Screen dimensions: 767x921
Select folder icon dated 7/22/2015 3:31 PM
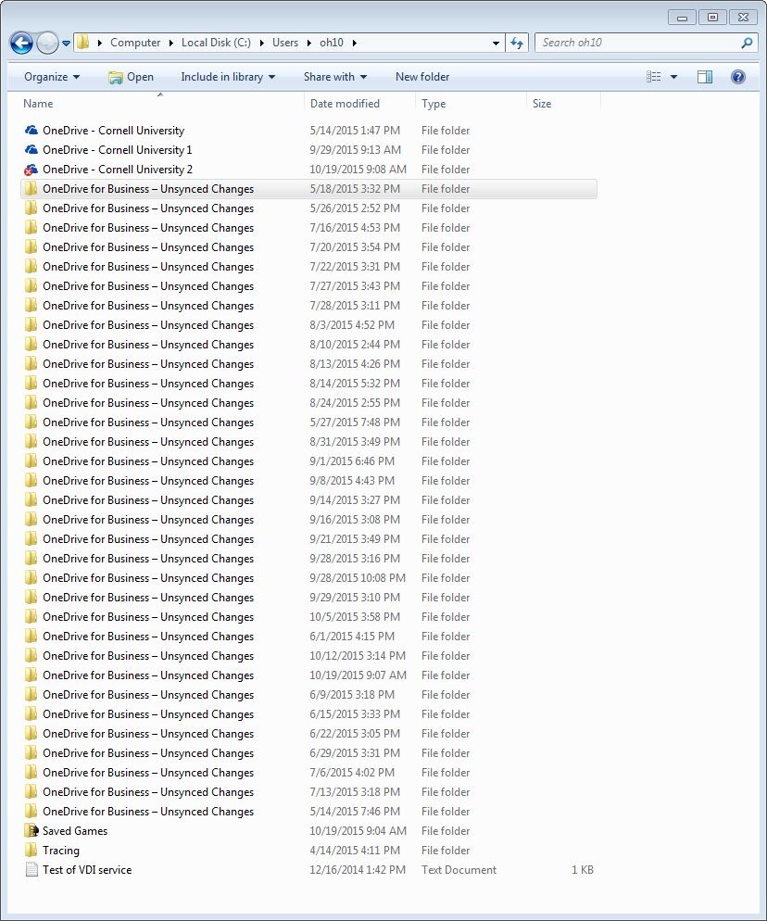[31, 266]
